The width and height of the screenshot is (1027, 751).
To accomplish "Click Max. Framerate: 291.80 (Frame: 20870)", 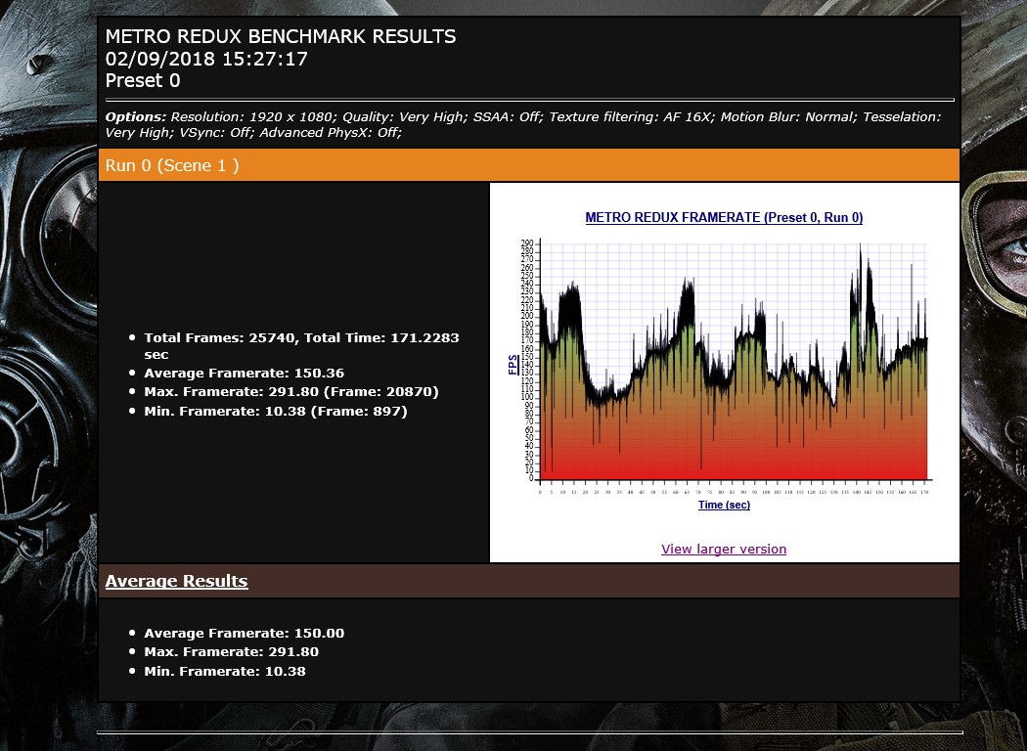I will (x=291, y=391).
